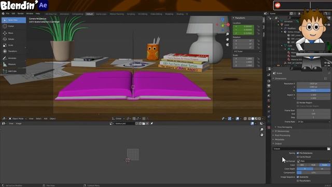Toggle the Stereoscopy checkbox

point(276,131)
